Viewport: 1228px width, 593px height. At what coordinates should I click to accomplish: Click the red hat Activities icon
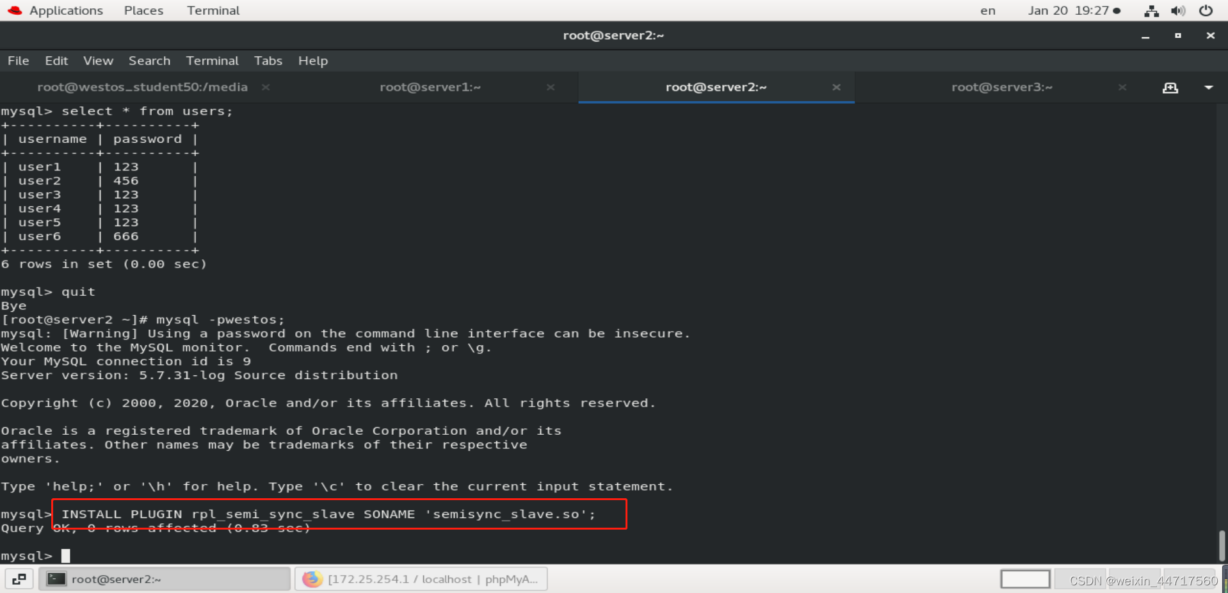[x=15, y=10]
